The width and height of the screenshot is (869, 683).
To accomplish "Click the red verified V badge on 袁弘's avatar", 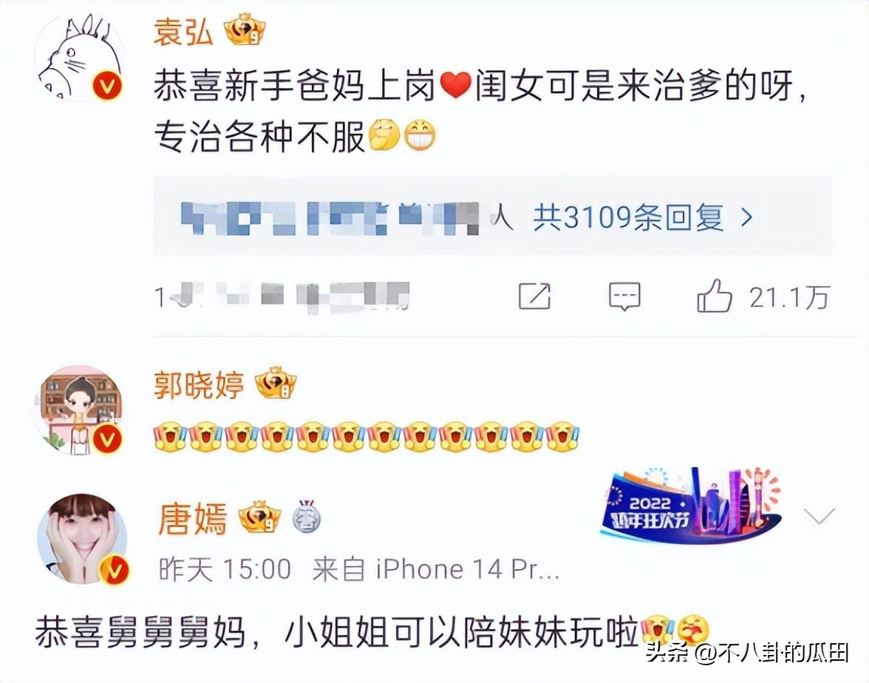I will tap(108, 86).
